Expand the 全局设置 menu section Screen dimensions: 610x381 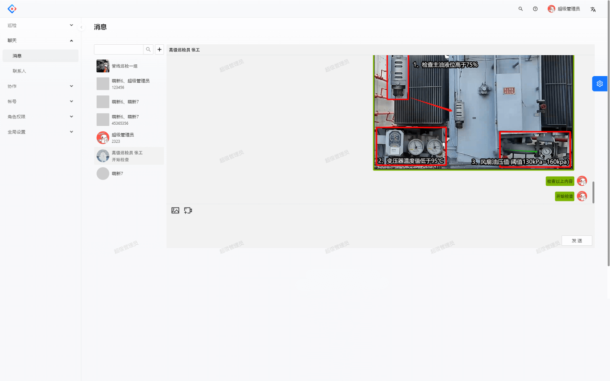pyautogui.click(x=40, y=132)
